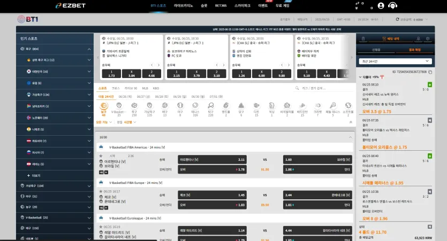Pick draw odds 6.00 on Shanghai card
The image size is (447, 241).
[x=261, y=74]
